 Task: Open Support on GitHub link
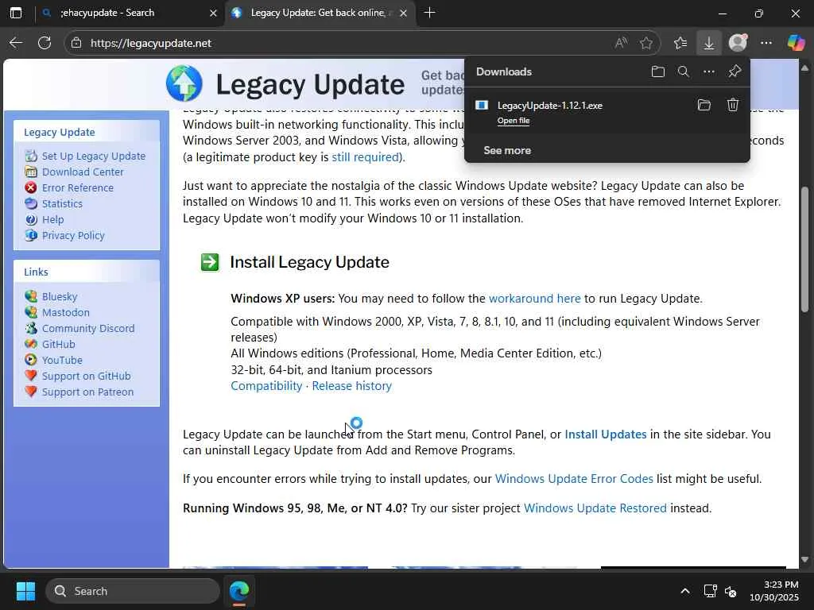(x=86, y=376)
